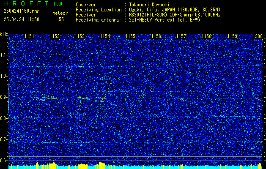Click the kHz axis unit label
The height and width of the screenshot is (169, 266).
coord(4,34)
